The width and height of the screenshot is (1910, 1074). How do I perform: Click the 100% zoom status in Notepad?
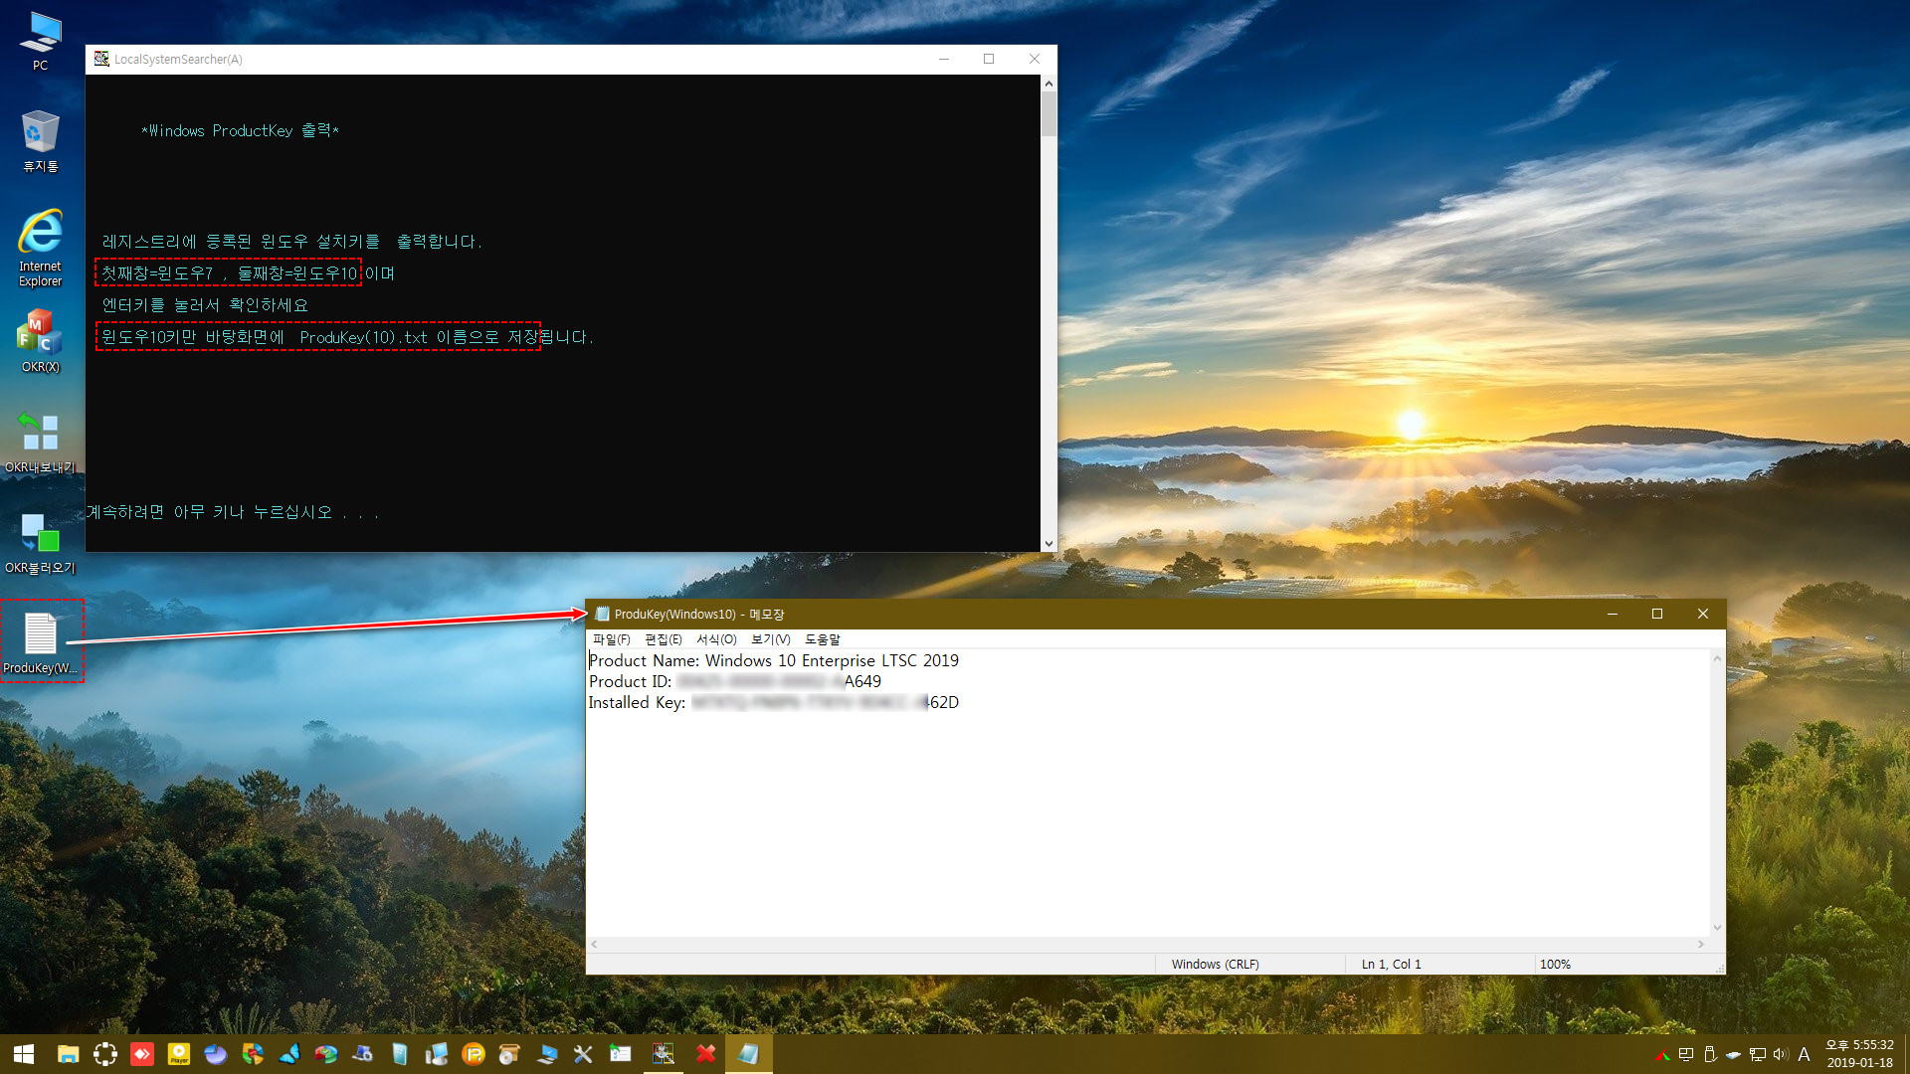[x=1554, y=964]
